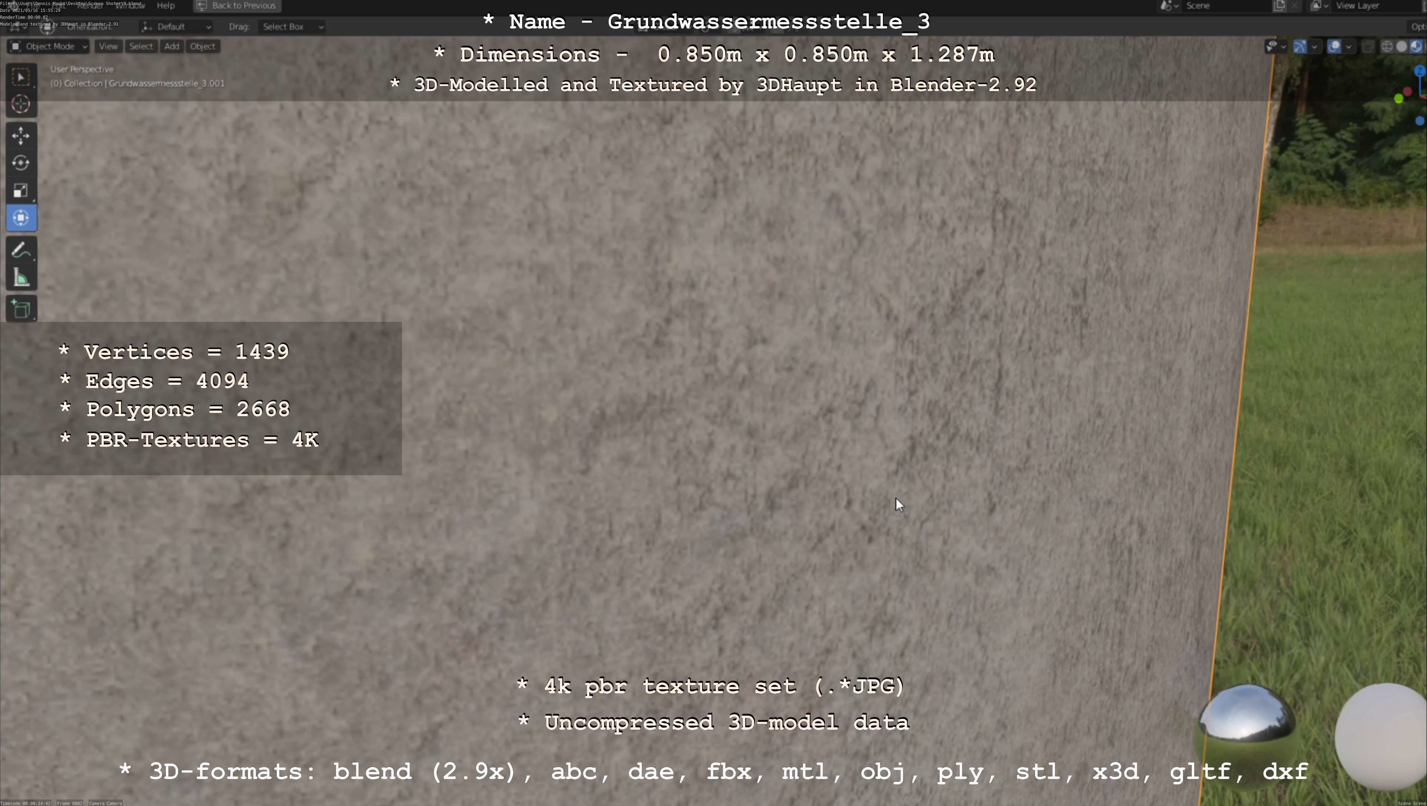The width and height of the screenshot is (1427, 806).
Task: Open the Add menu in viewport header
Action: click(x=172, y=46)
